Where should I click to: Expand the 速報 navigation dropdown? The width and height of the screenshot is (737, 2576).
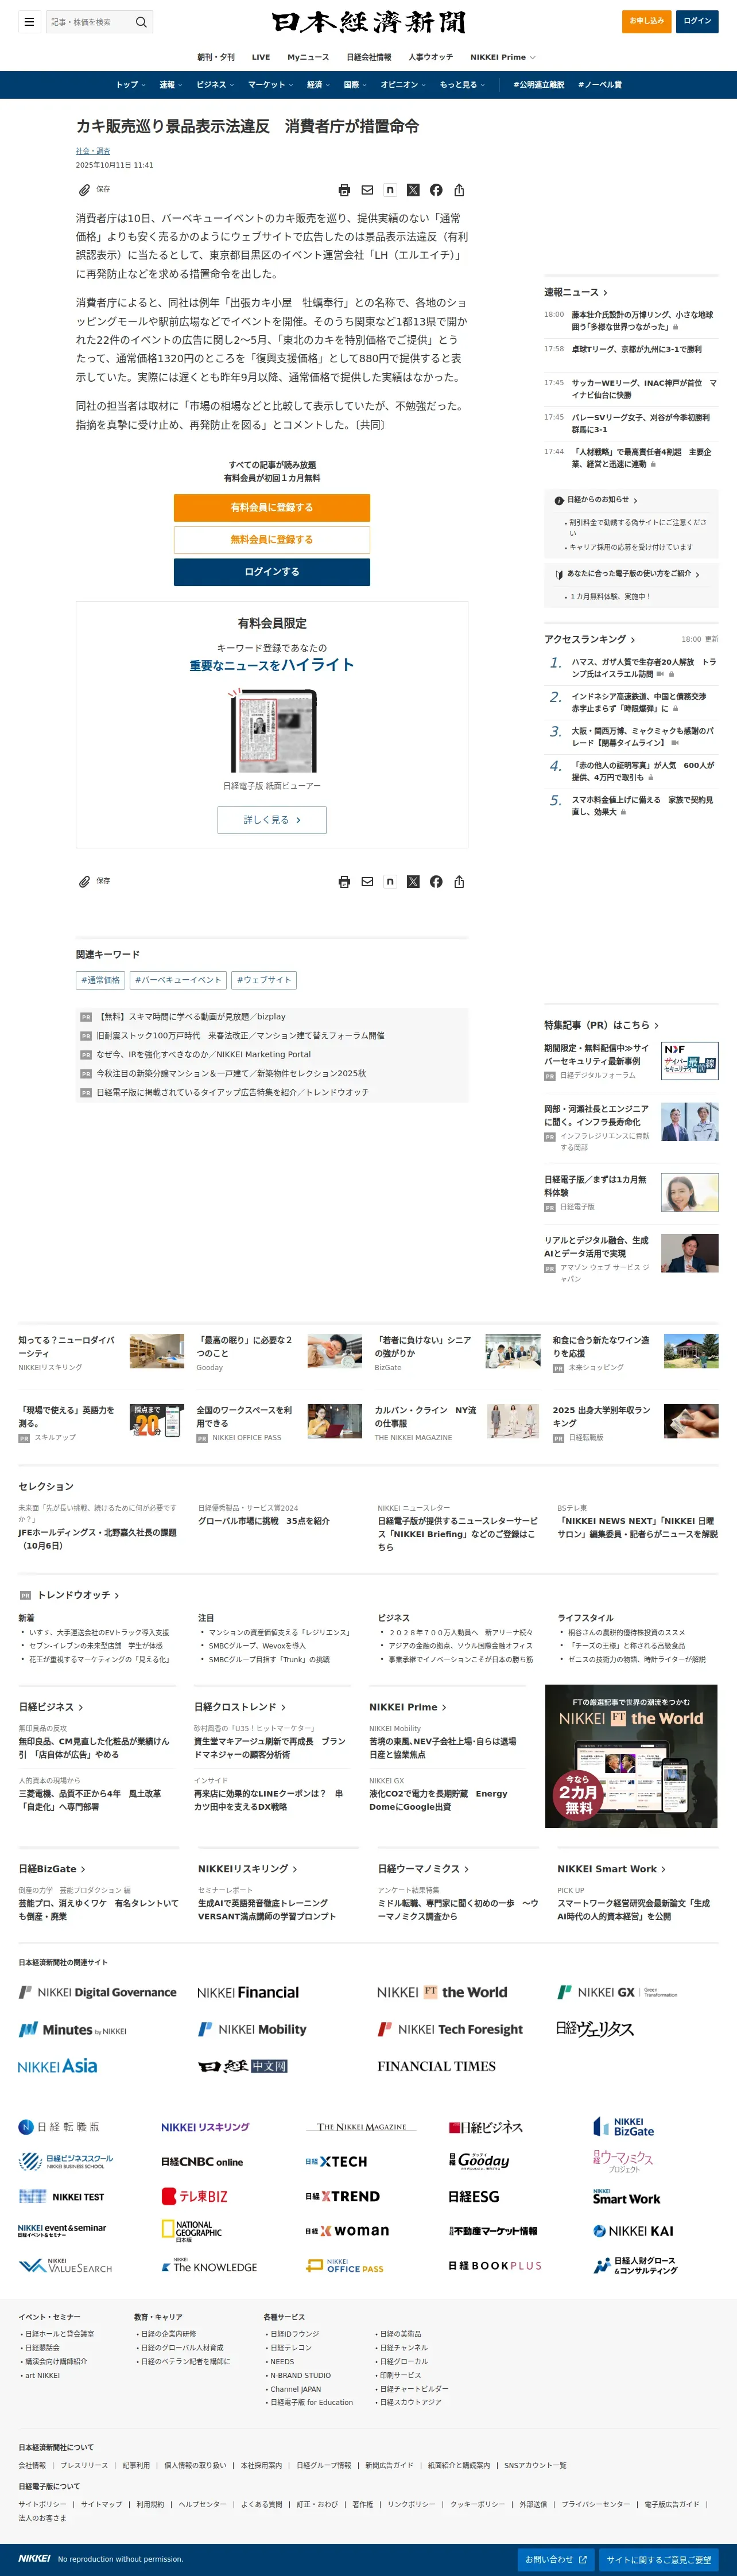171,85
